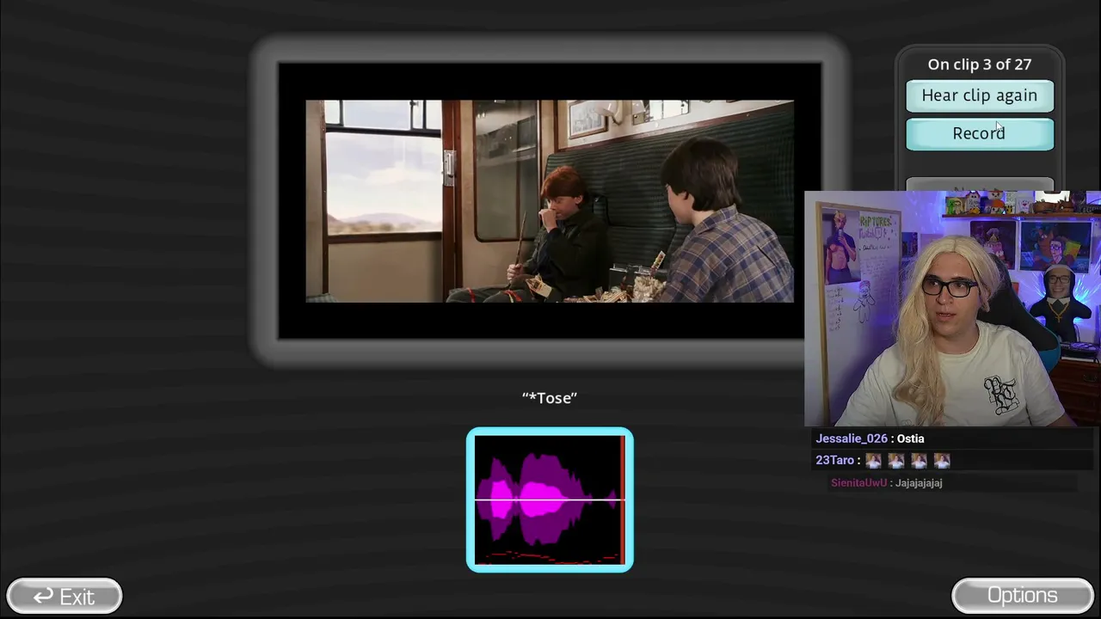Click the "Ostia" chat message
Screen dimensions: 1101x619
coord(911,438)
